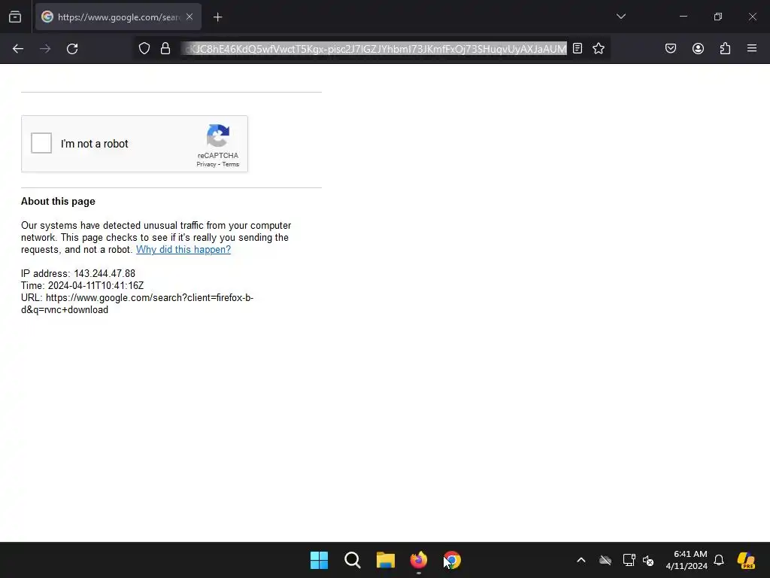This screenshot has height=578, width=770.
Task: Click the reCAPTCHA logo
Action: (218, 135)
